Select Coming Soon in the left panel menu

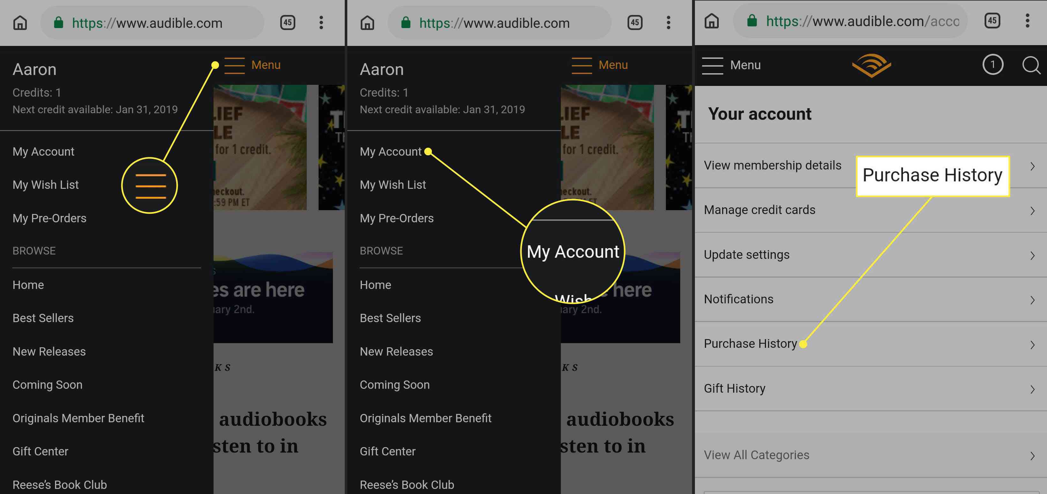click(48, 385)
